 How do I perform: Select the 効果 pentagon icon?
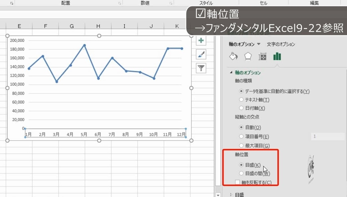click(248, 56)
